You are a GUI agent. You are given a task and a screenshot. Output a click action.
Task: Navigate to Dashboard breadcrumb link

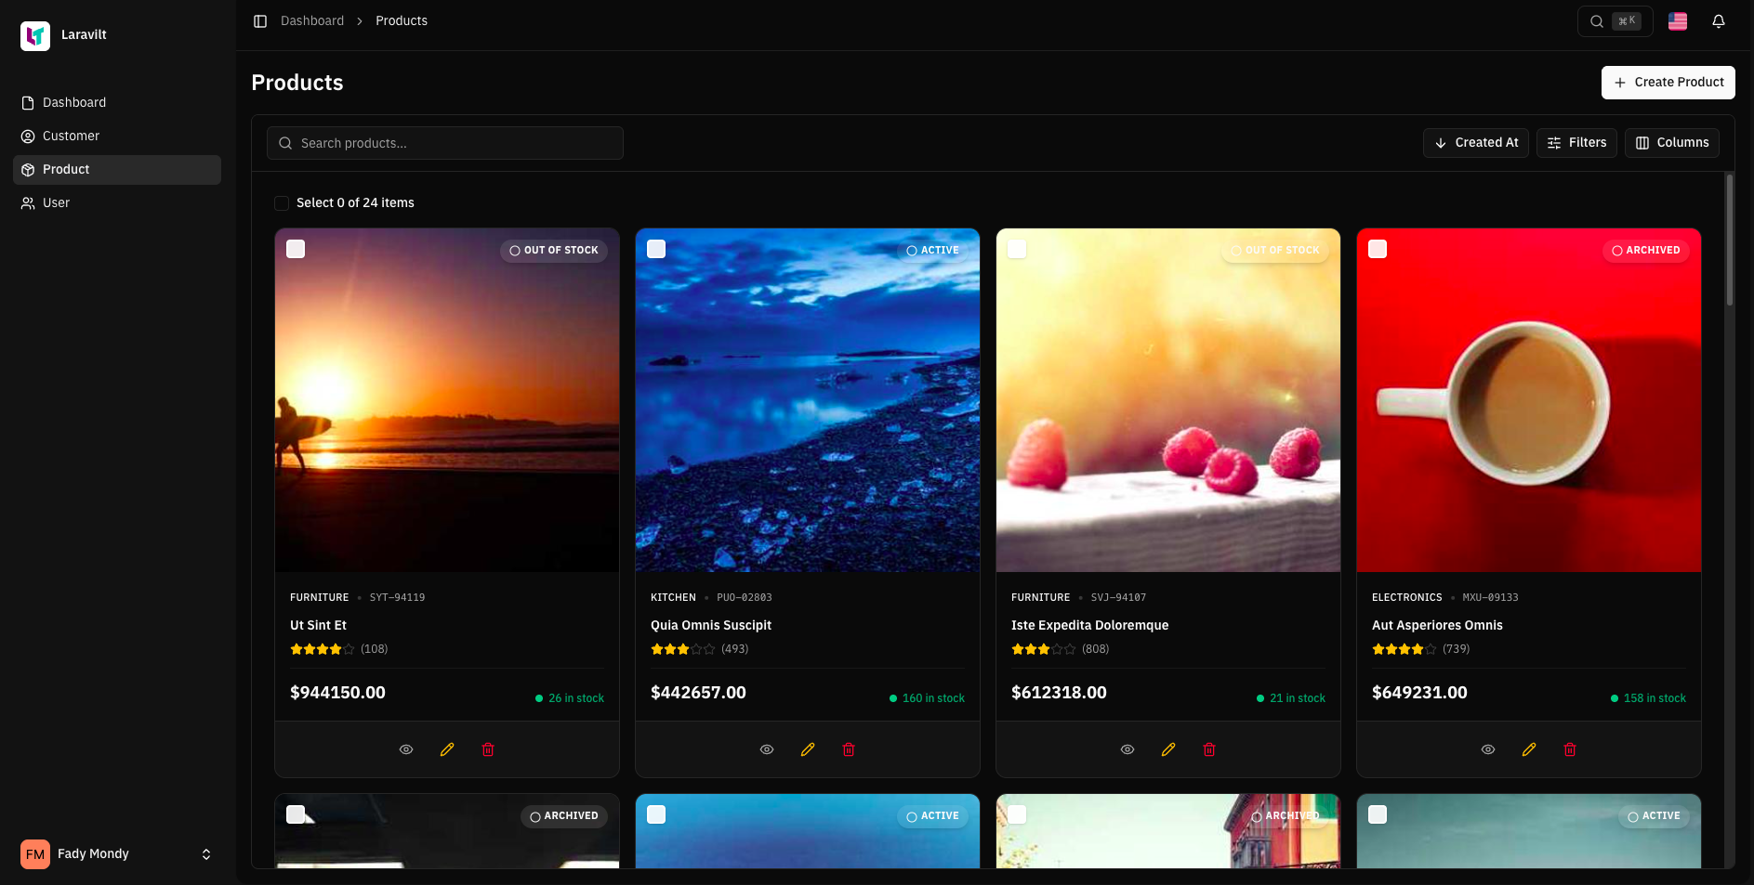point(312,21)
